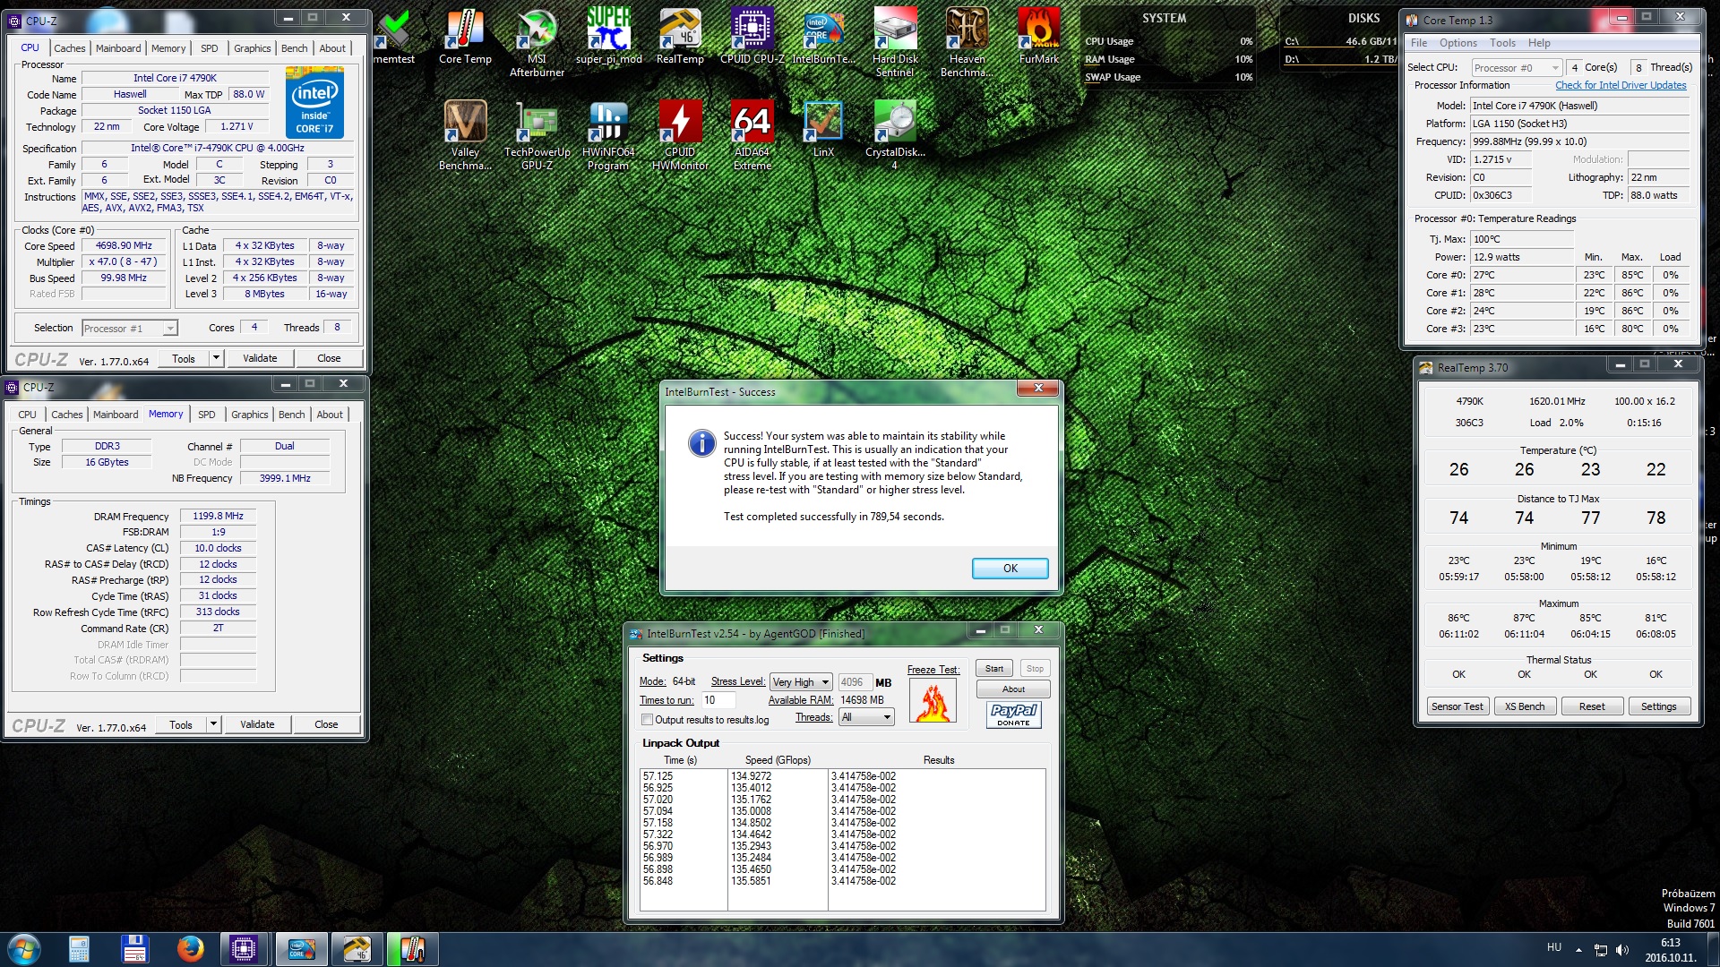This screenshot has width=1720, height=967.
Task: Switch to CPU-Z taskbar button
Action: point(244,949)
